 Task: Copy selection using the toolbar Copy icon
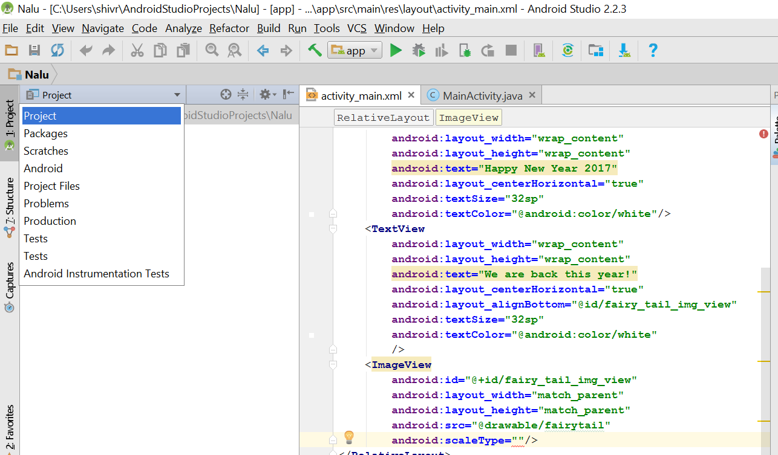click(x=160, y=51)
